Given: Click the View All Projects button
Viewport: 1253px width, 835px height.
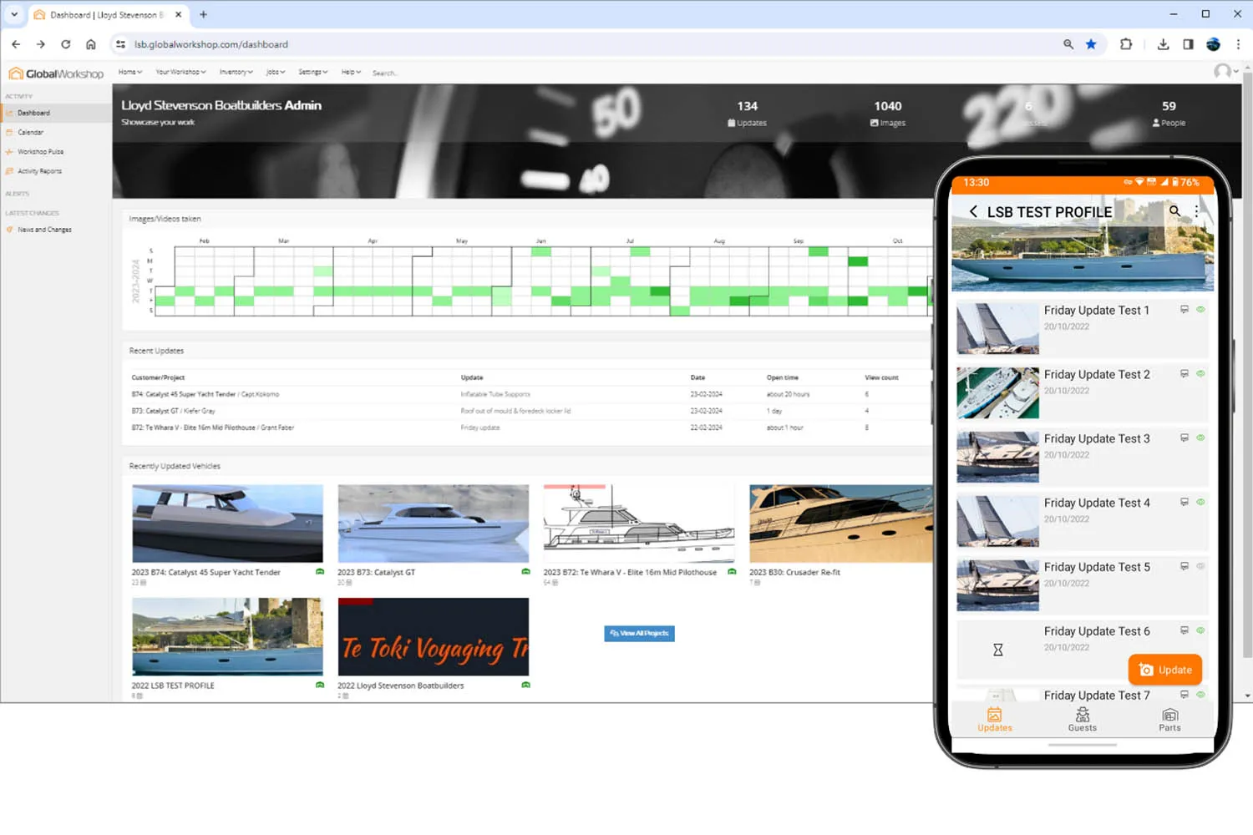Looking at the screenshot, I should (639, 634).
